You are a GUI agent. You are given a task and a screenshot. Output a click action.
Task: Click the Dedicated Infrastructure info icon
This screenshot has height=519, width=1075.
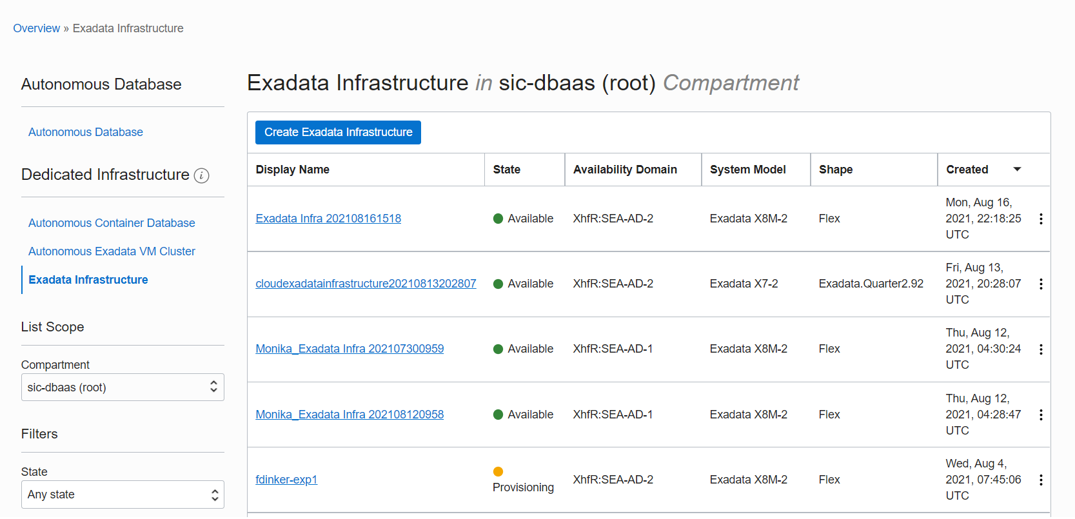tap(201, 175)
